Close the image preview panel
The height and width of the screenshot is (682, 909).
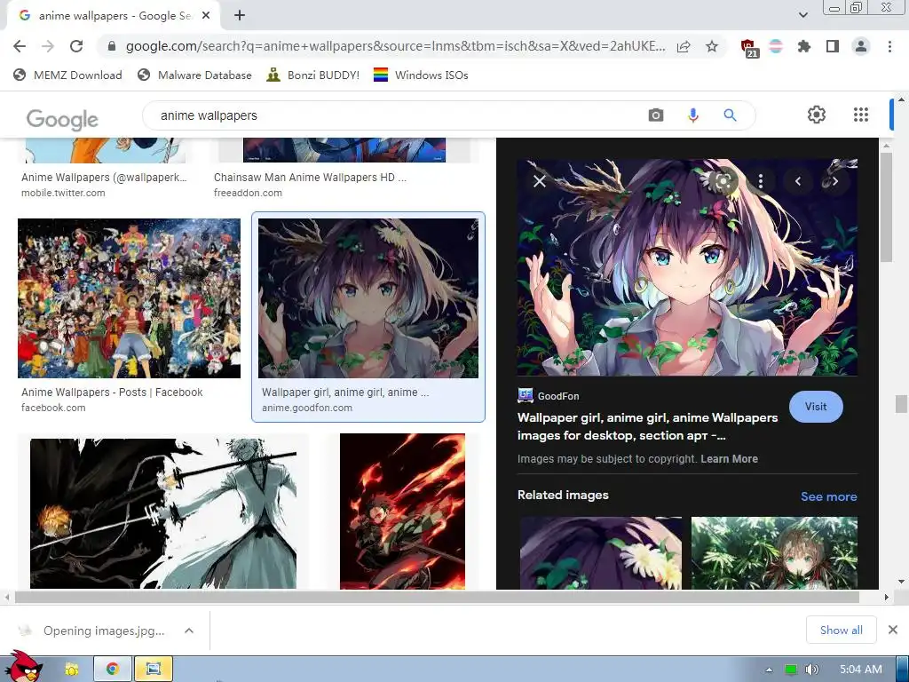tap(539, 181)
